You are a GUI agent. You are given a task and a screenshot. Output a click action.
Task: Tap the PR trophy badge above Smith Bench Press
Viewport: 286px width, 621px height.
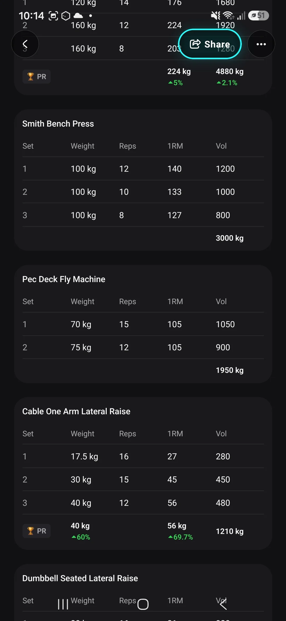click(x=37, y=77)
